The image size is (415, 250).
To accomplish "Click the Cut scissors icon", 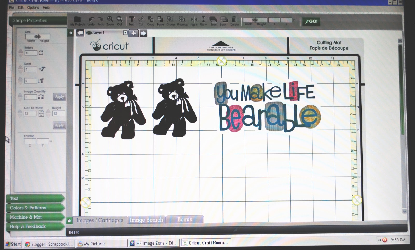I will pyautogui.click(x=141, y=21).
